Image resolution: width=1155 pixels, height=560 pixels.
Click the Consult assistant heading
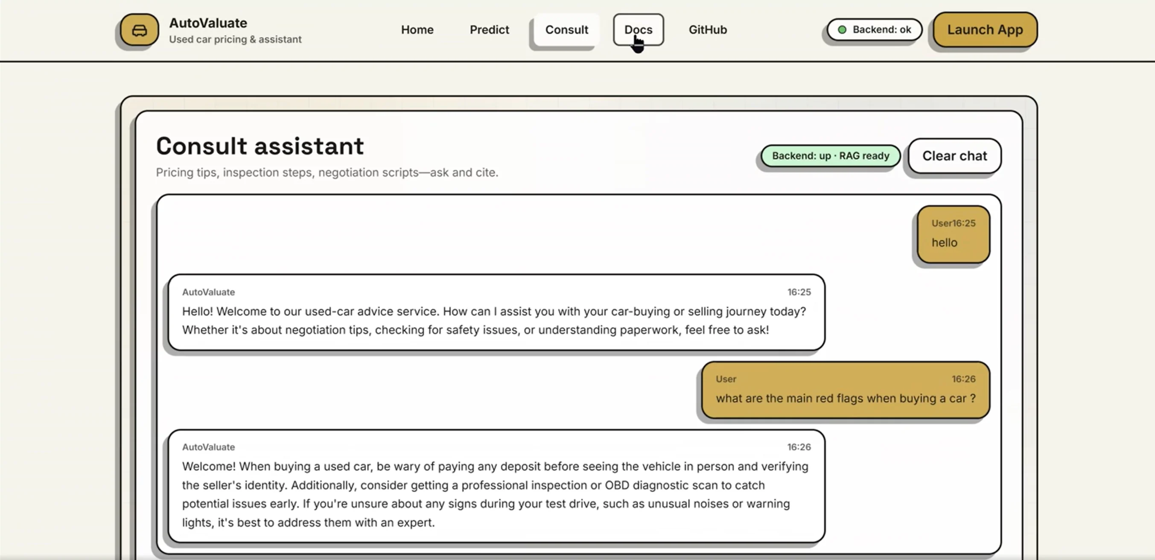click(x=260, y=146)
